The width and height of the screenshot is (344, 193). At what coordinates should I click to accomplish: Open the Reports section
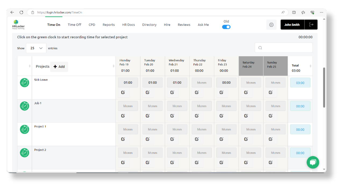coord(109,24)
